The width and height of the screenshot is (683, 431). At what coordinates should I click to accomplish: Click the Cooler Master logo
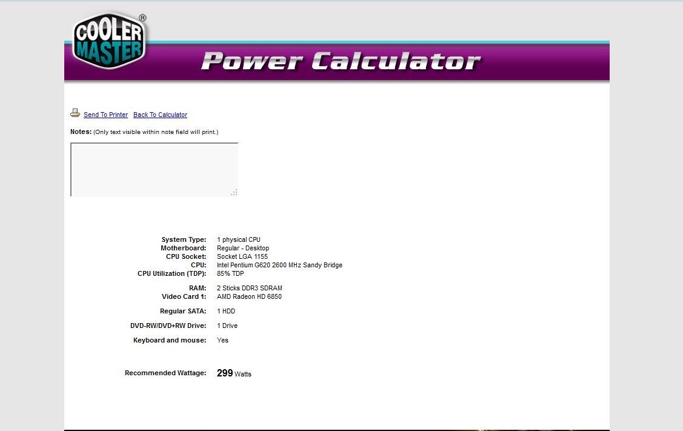[x=109, y=41]
